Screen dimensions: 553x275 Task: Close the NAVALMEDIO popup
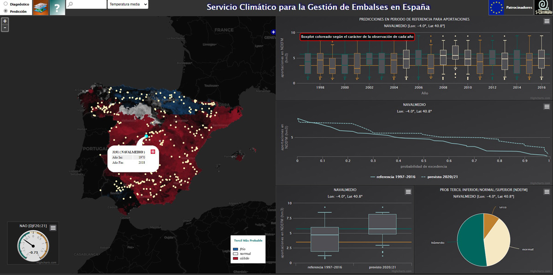(153, 152)
